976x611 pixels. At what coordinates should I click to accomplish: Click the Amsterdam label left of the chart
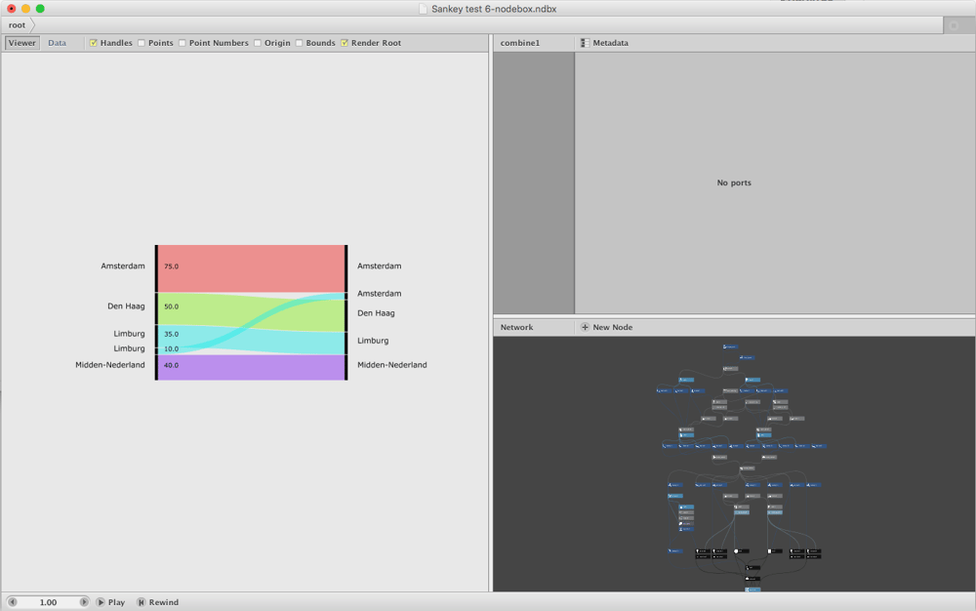123,265
